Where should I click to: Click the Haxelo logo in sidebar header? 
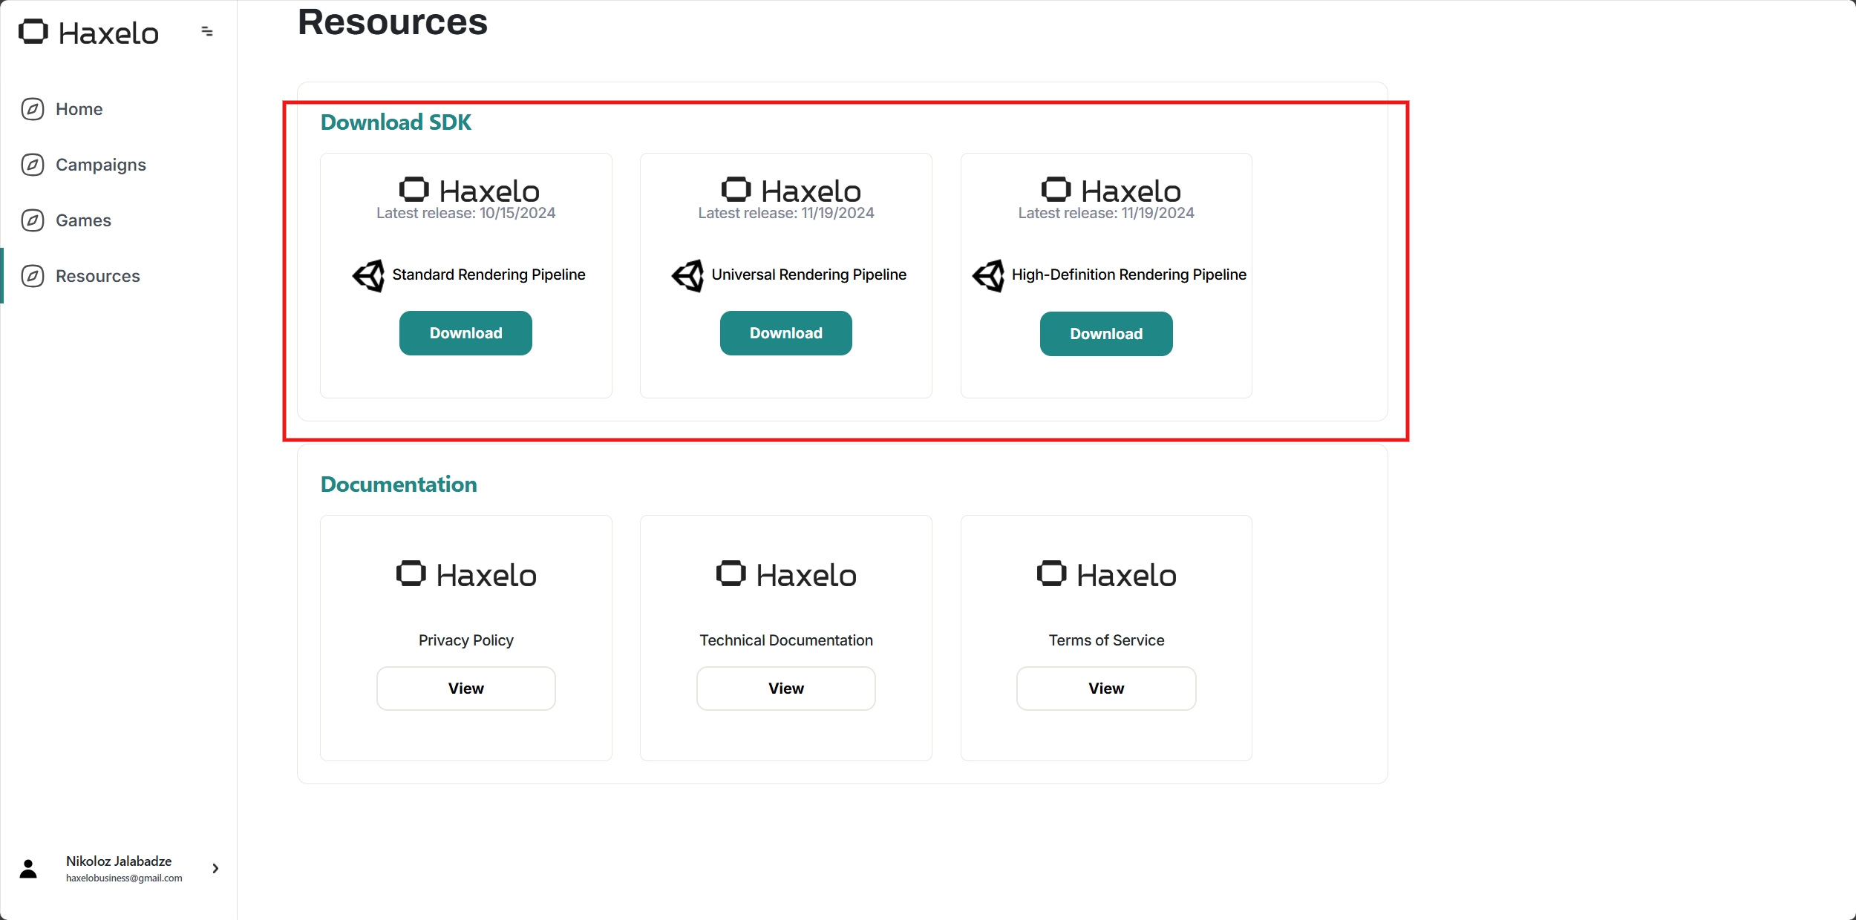(x=88, y=33)
